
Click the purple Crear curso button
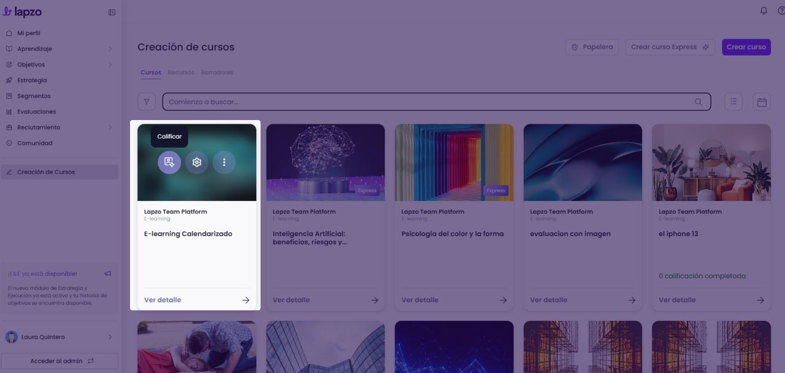pos(746,47)
